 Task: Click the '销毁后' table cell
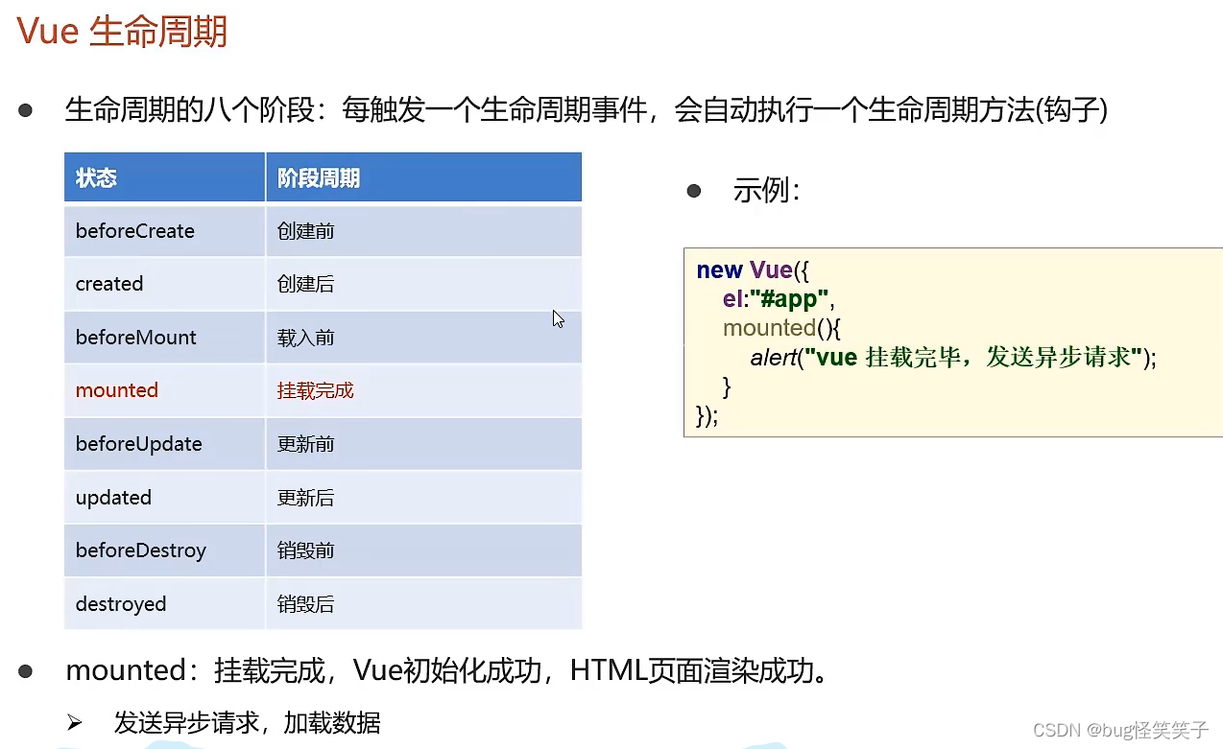tap(423, 604)
